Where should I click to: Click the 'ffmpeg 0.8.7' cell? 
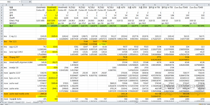click(x=22, y=57)
